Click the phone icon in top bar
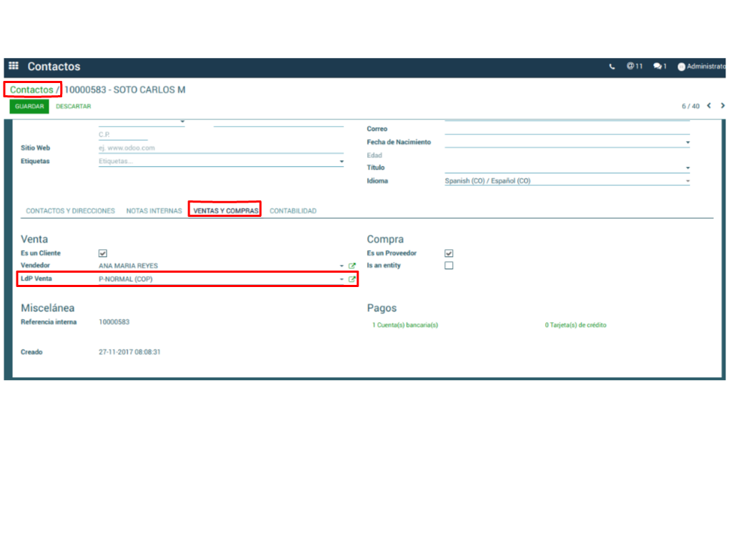This screenshot has height=549, width=732. (x=612, y=67)
